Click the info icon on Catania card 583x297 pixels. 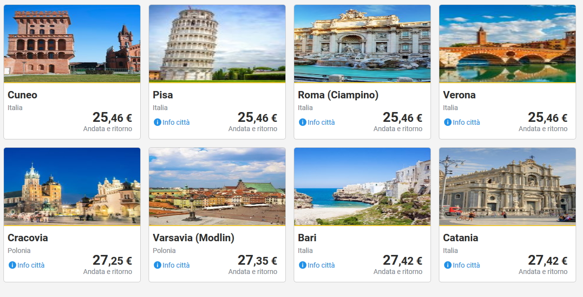[448, 265]
